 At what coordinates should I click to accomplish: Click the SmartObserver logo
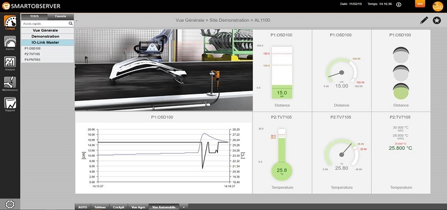click(31, 6)
